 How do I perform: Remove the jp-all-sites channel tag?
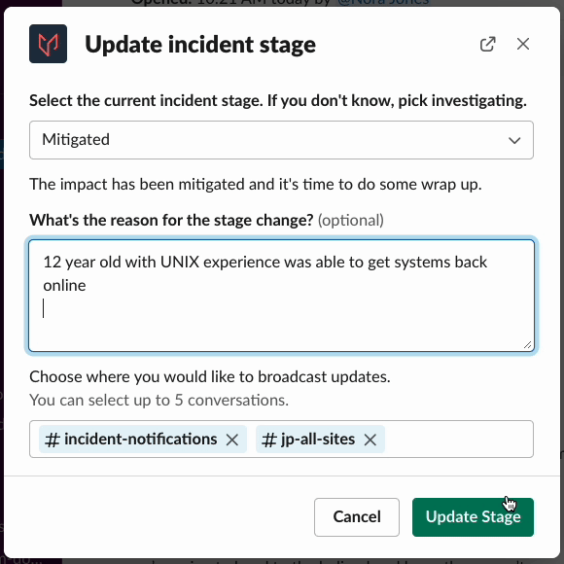(x=370, y=440)
